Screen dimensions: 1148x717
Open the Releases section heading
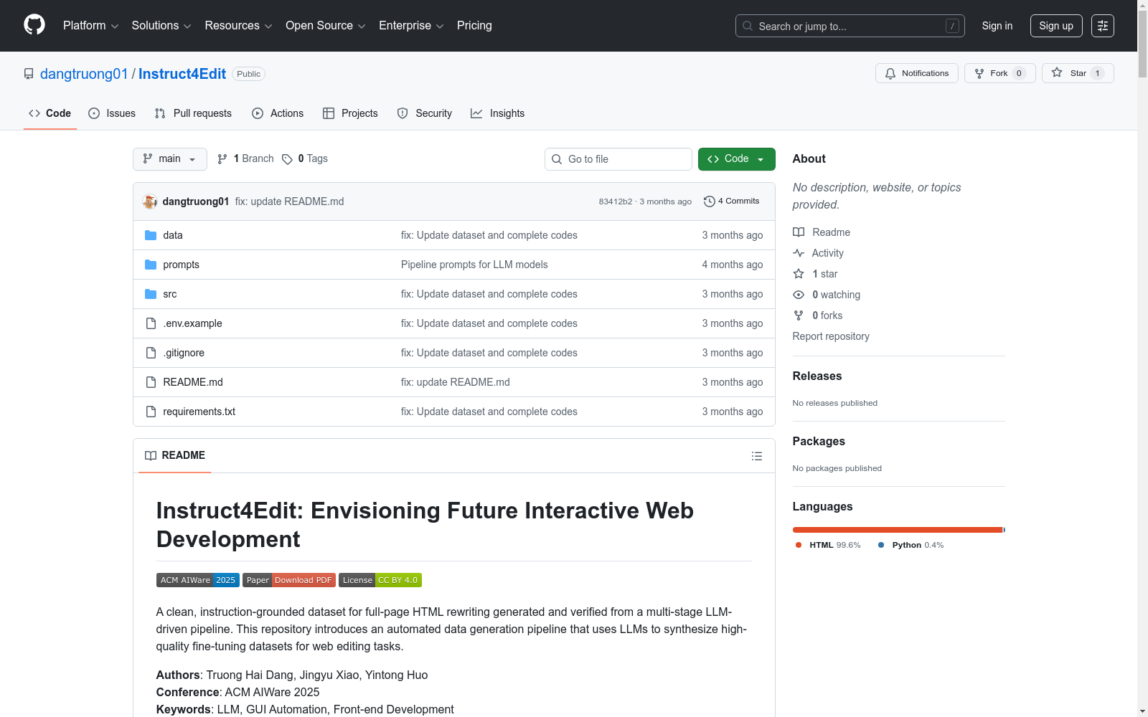(817, 376)
